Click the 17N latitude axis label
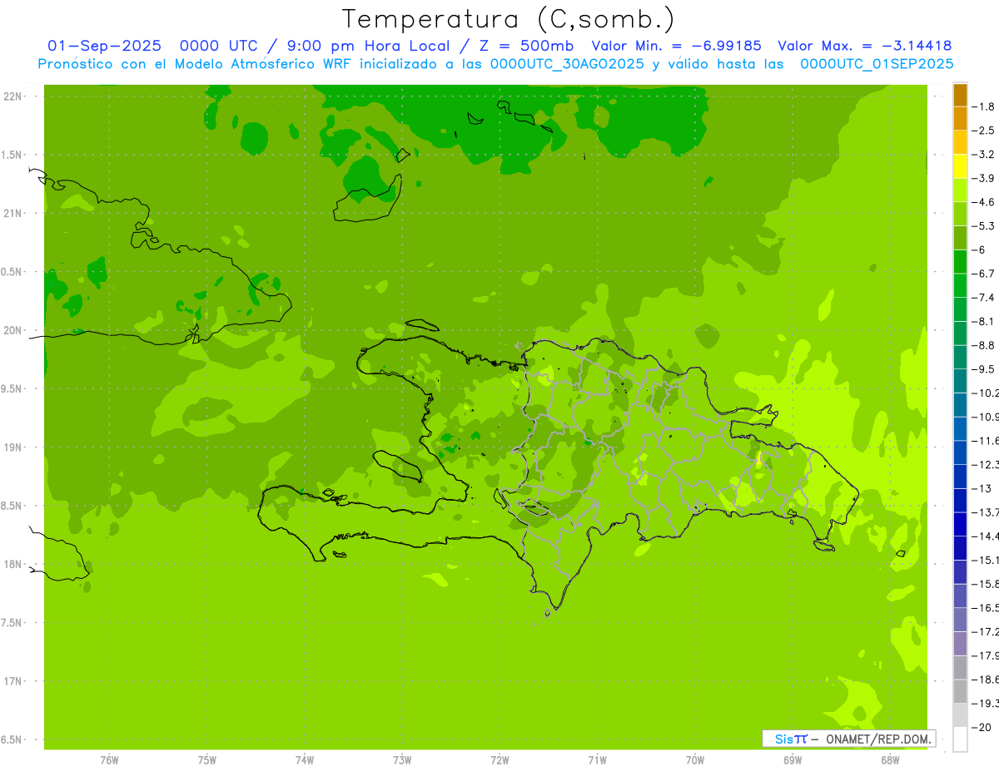Screen dimensions: 999x771 [x=12, y=681]
